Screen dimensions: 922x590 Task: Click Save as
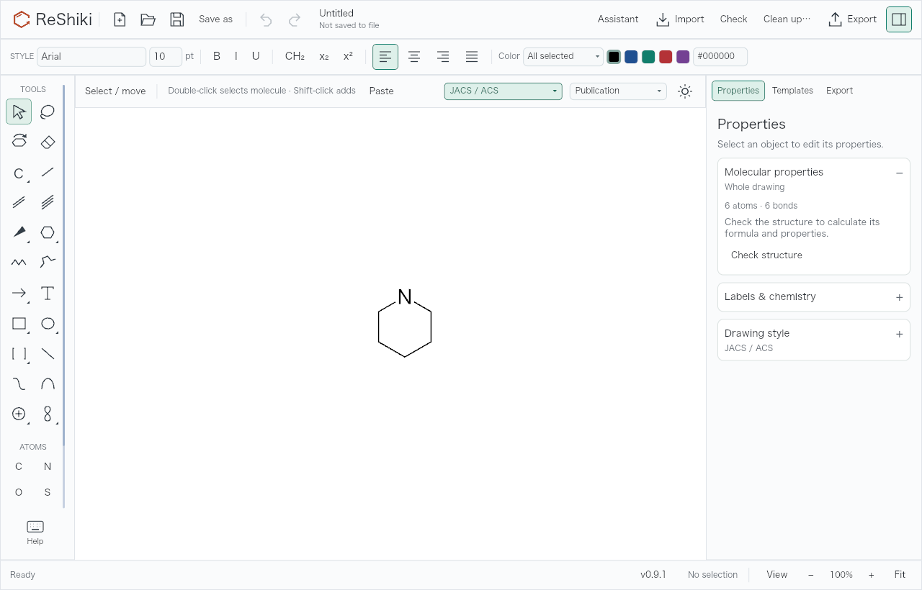[216, 19]
